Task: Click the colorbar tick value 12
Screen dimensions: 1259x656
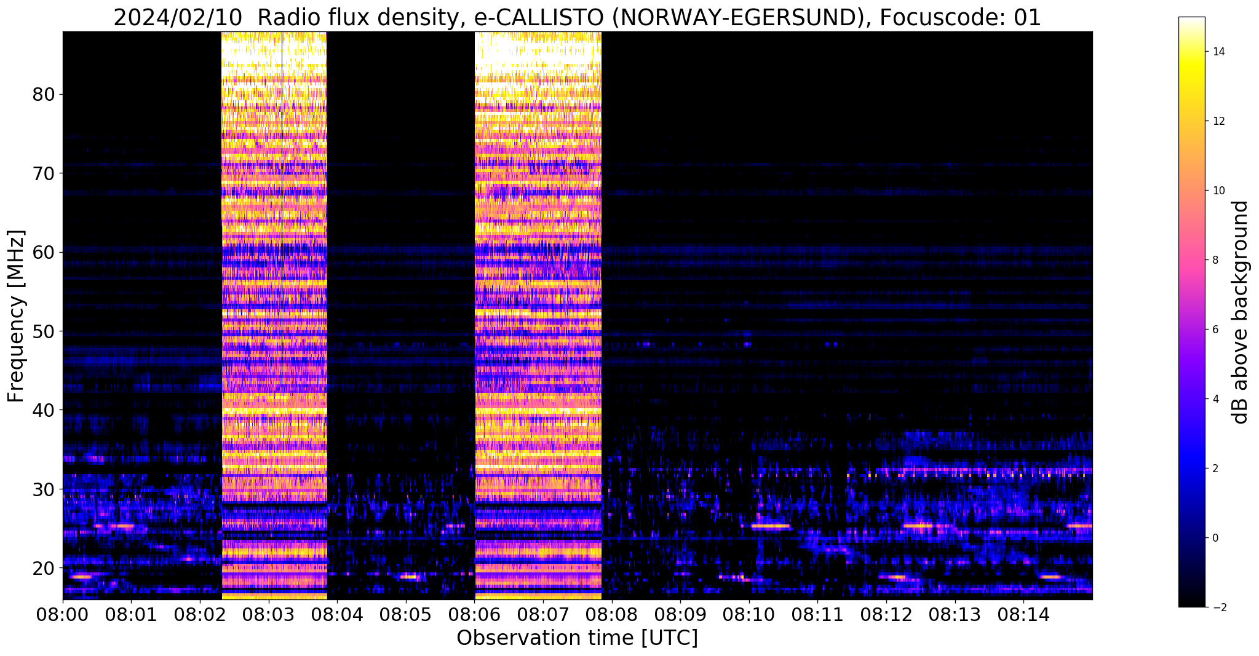Action: [1218, 121]
